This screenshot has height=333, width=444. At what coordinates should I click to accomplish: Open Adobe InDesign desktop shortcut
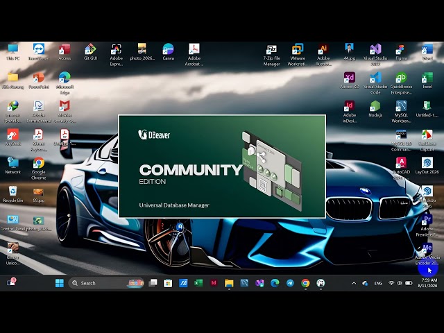(x=350, y=112)
